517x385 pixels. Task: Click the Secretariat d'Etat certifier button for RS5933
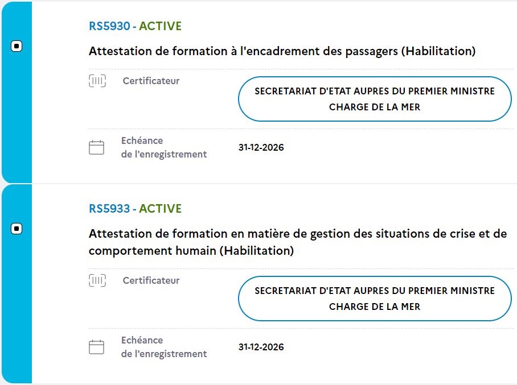375,299
